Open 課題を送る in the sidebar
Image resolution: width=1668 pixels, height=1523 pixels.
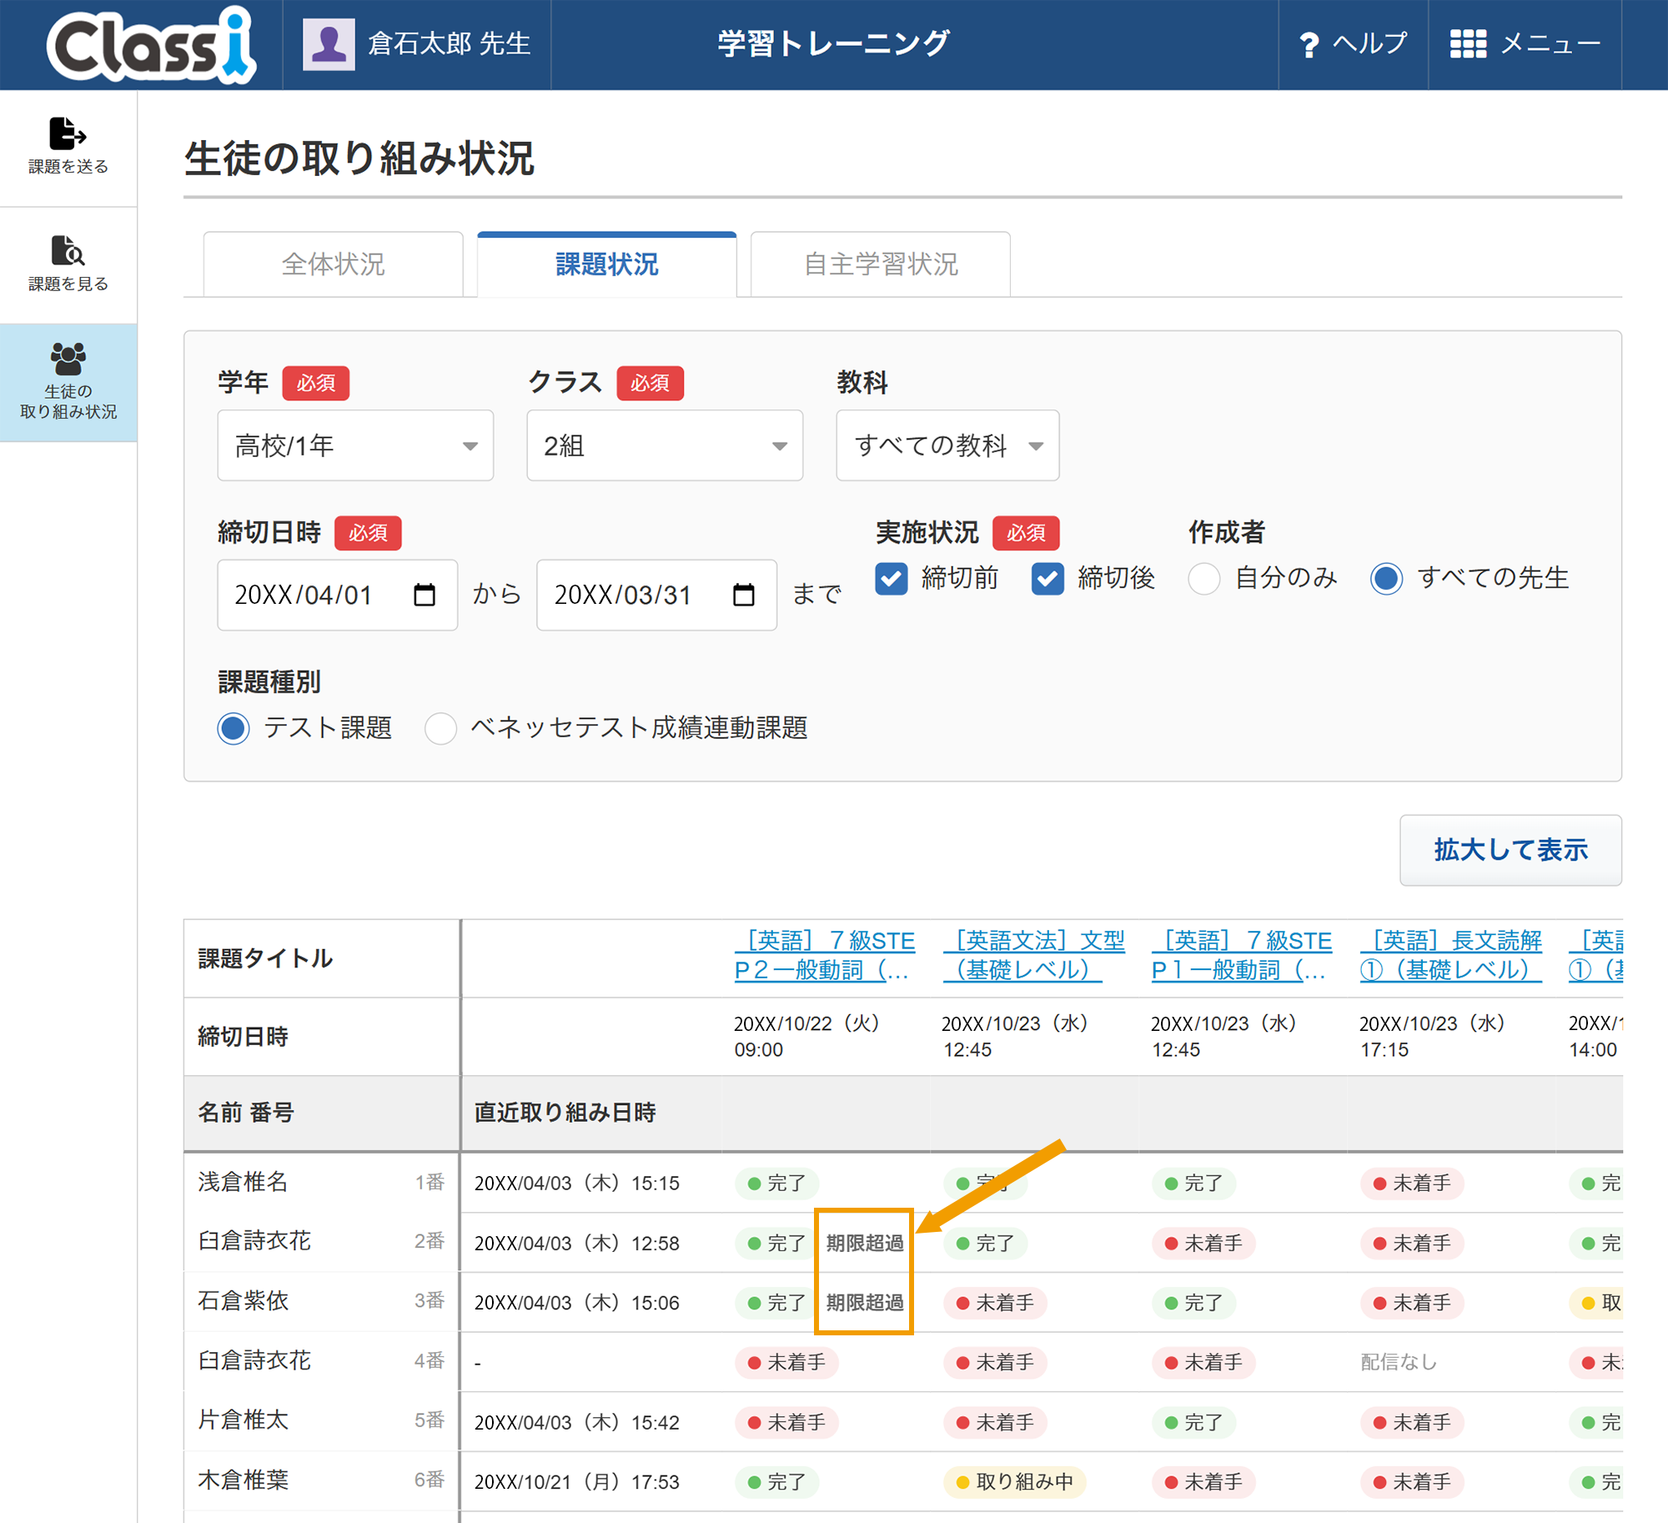coord(68,147)
